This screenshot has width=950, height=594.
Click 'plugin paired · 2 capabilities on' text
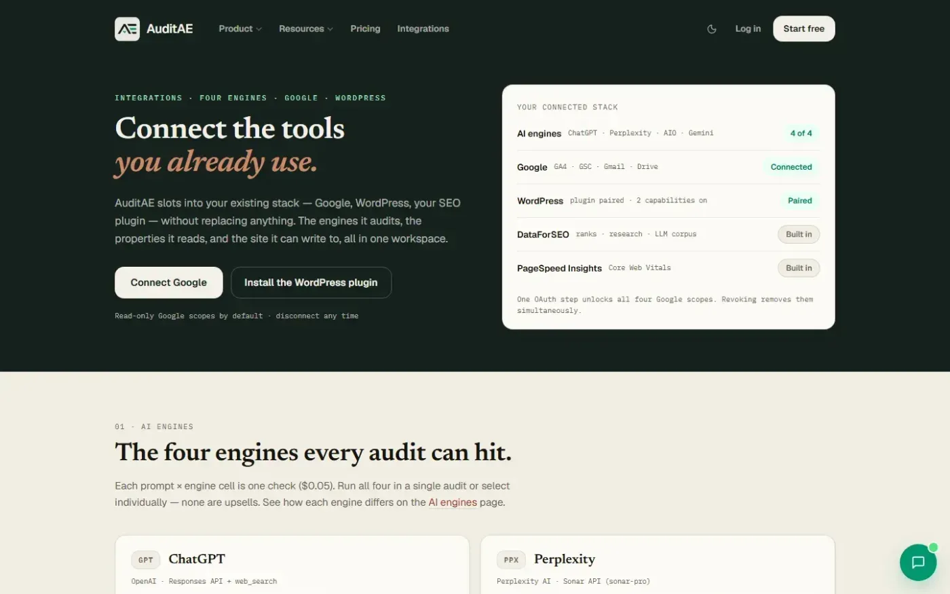pyautogui.click(x=639, y=200)
